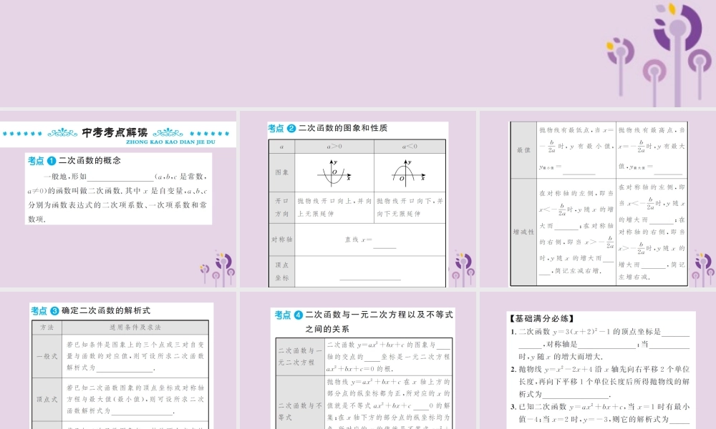The image size is (716, 429).
Task: Click the a>0 column header cell
Action: (334, 147)
